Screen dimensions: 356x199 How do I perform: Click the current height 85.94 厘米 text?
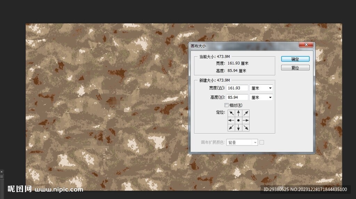tap(237, 71)
